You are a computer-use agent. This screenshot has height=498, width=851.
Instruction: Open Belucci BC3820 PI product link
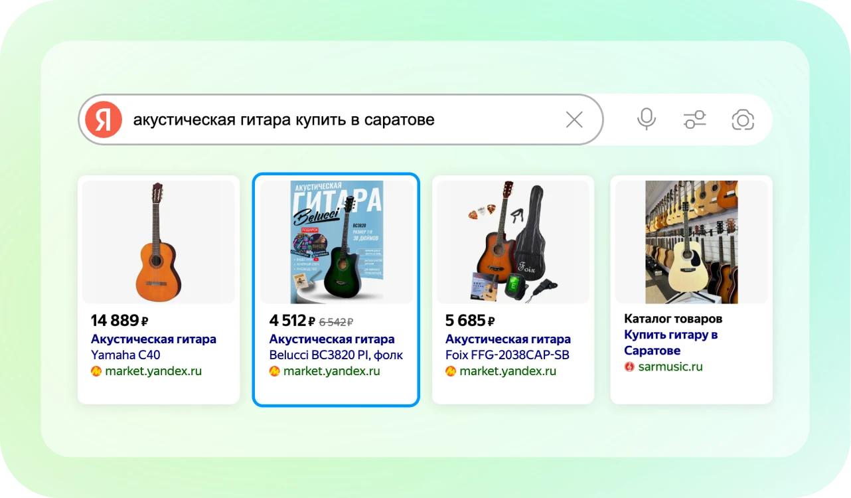pyautogui.click(x=335, y=347)
